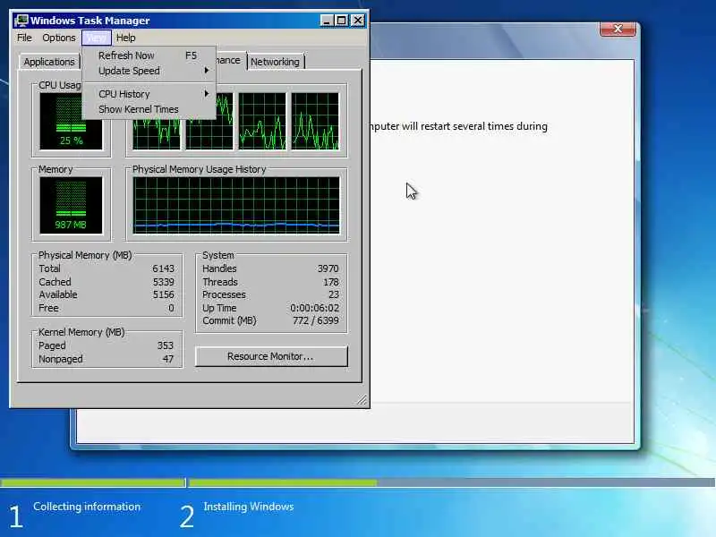Click the Installing Windows progress bar
The height and width of the screenshot is (537, 716).
tap(452, 482)
